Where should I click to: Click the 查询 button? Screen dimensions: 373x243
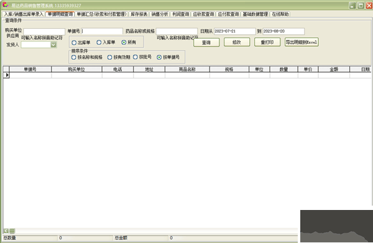pyautogui.click(x=206, y=42)
